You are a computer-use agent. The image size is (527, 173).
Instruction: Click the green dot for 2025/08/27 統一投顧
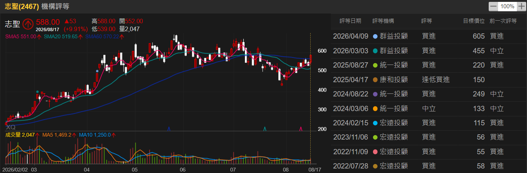(375, 65)
